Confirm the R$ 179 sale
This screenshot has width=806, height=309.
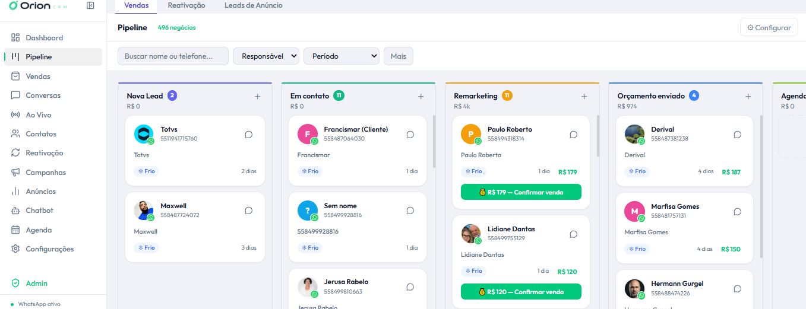521,192
